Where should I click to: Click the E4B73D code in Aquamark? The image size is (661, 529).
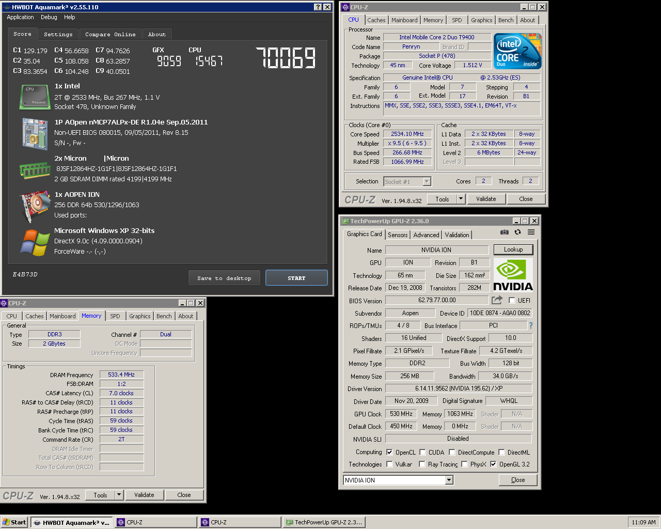[25, 274]
